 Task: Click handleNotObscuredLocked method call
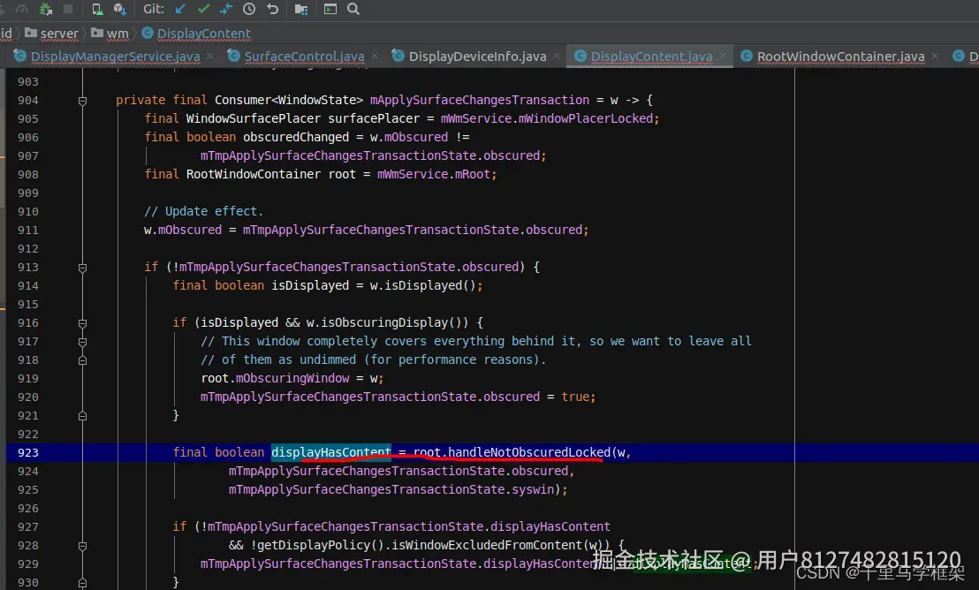[x=529, y=452]
